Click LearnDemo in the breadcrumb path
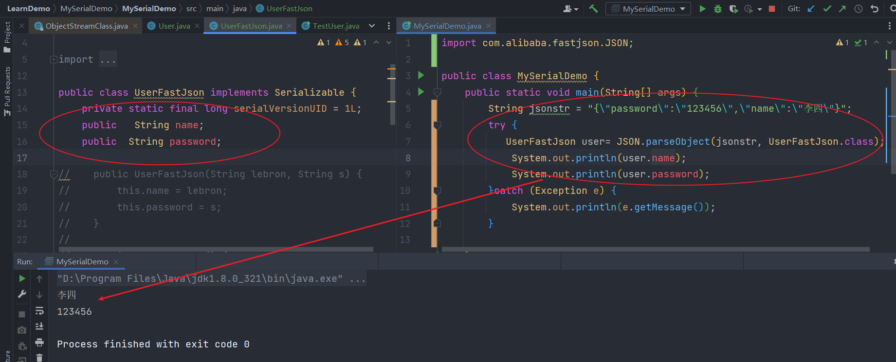The image size is (896, 362). (x=28, y=9)
